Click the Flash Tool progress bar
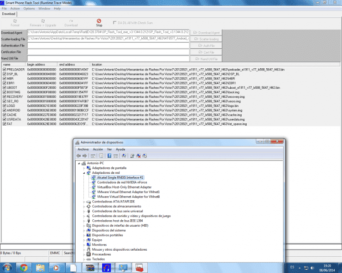This screenshot has width=342, height=273. point(36,247)
